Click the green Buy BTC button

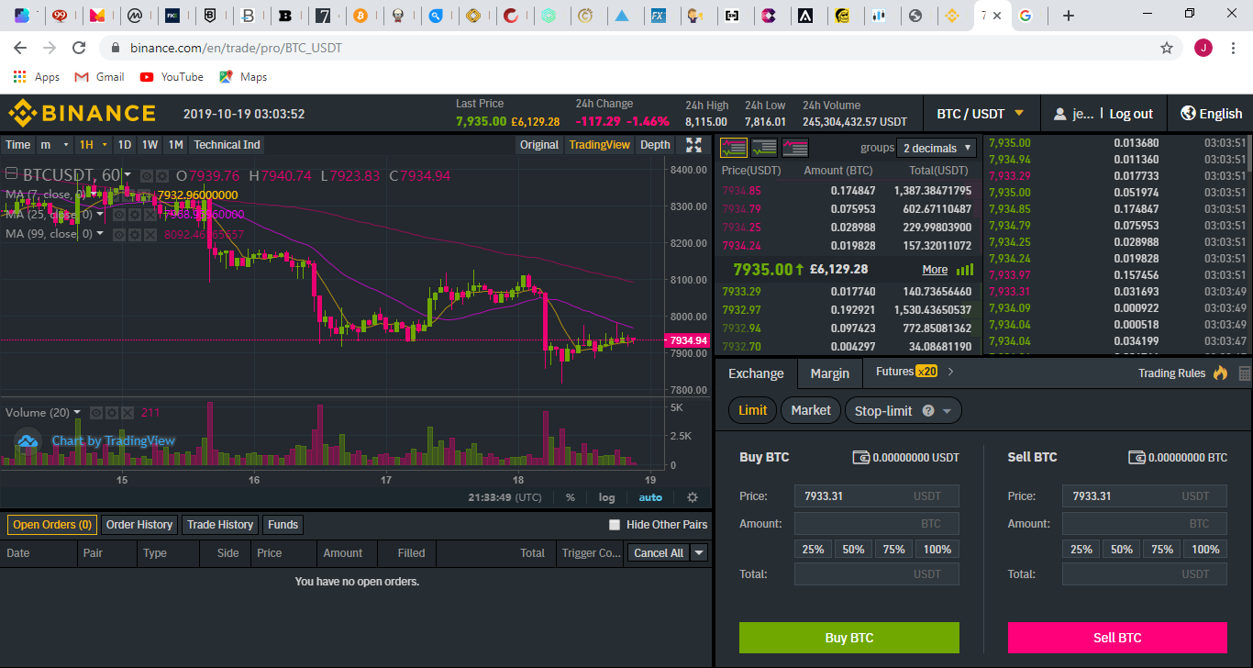[x=849, y=638]
